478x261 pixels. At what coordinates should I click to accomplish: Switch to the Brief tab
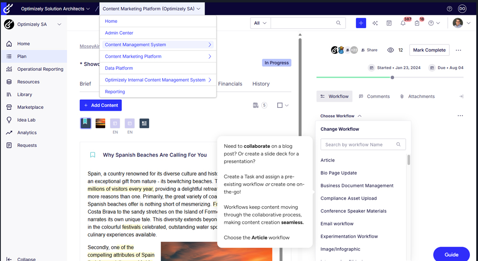[86, 84]
